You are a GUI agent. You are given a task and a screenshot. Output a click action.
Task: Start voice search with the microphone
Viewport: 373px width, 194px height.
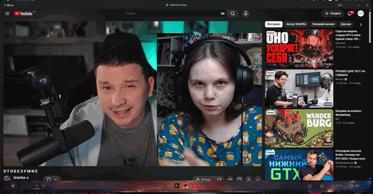click(x=246, y=13)
